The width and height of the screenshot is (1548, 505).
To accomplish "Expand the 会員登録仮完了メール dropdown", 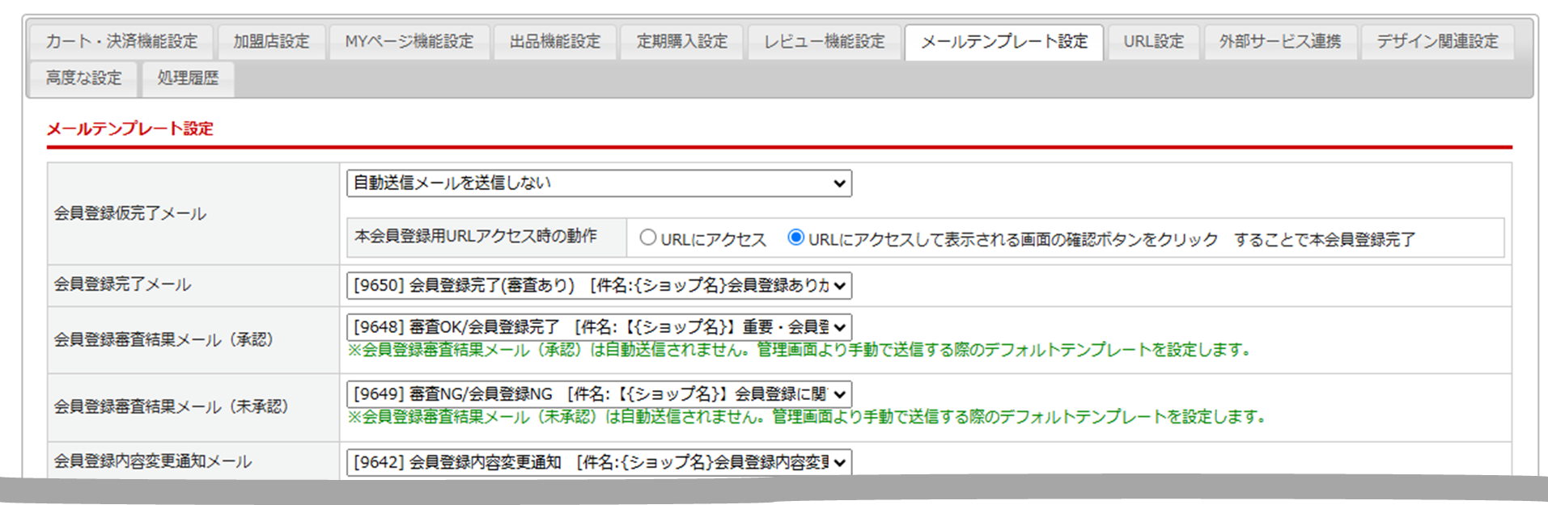I will tap(599, 183).
